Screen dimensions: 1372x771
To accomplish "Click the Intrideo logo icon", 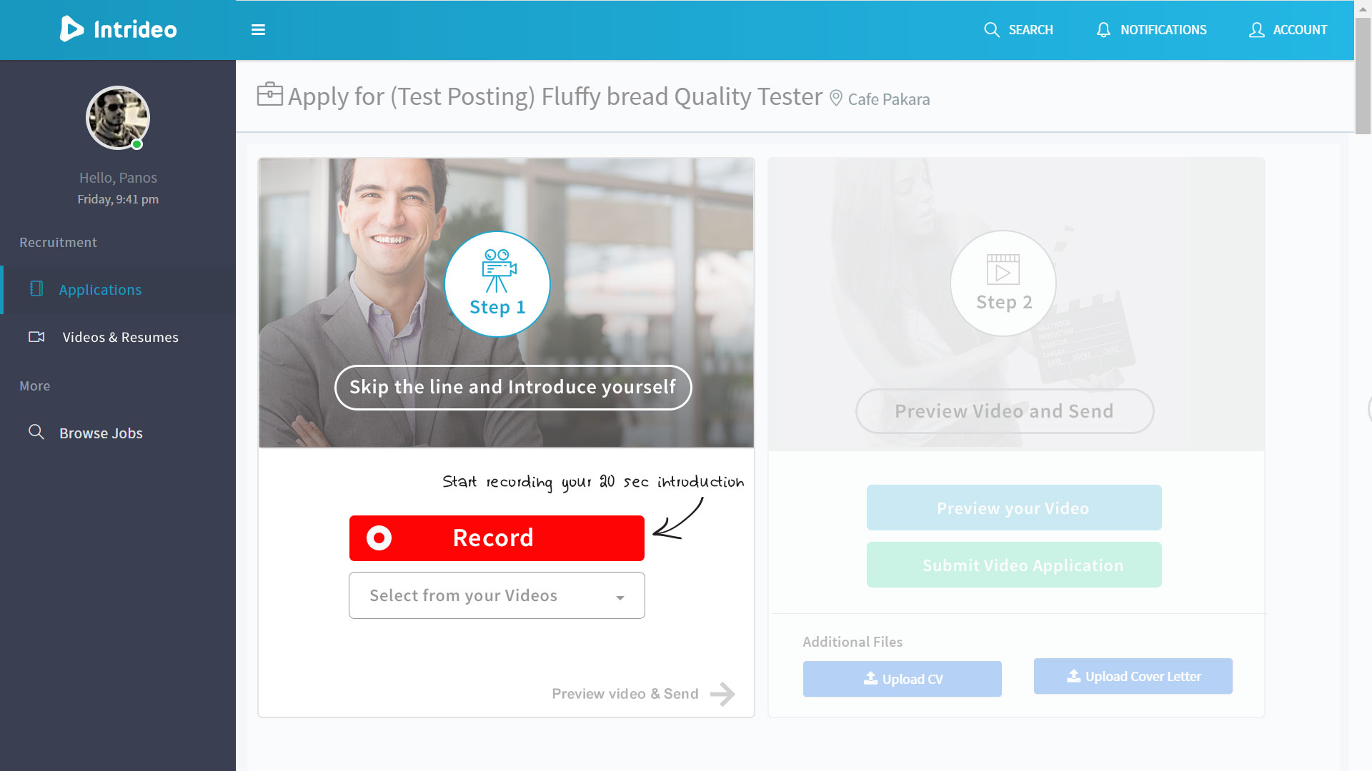I will pyautogui.click(x=71, y=29).
